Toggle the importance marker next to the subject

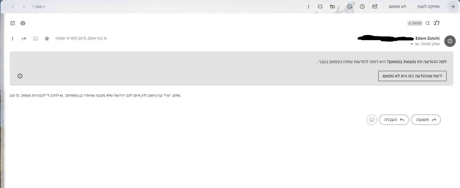coord(428,23)
